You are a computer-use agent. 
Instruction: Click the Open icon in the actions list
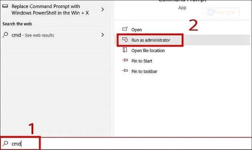pos(125,29)
